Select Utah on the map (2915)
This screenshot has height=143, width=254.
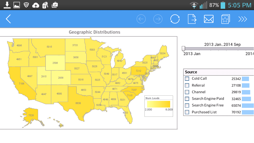pos(44,76)
